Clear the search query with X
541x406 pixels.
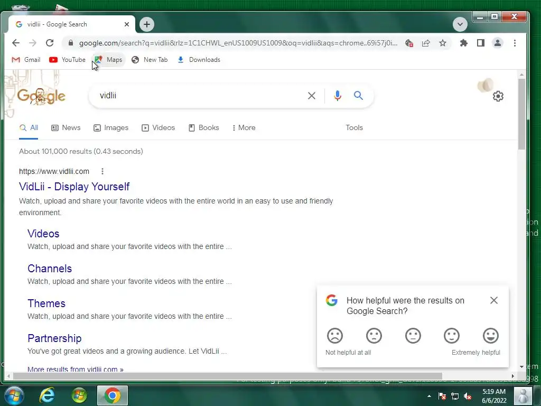point(312,96)
